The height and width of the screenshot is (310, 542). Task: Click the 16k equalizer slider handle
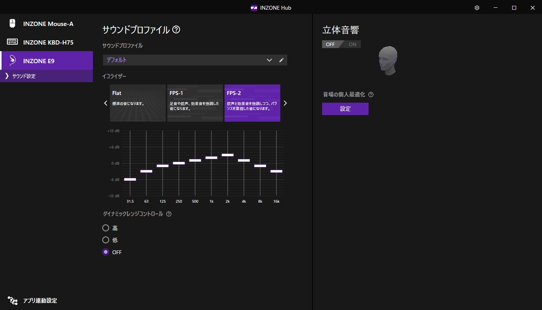(x=276, y=171)
